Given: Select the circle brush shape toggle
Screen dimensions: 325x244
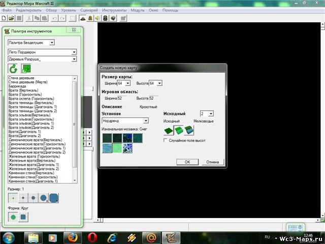Looking at the screenshot, I should (13, 217).
